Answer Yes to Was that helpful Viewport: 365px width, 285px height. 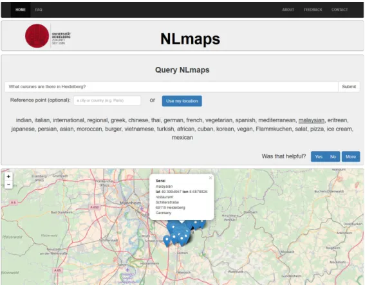click(319, 157)
